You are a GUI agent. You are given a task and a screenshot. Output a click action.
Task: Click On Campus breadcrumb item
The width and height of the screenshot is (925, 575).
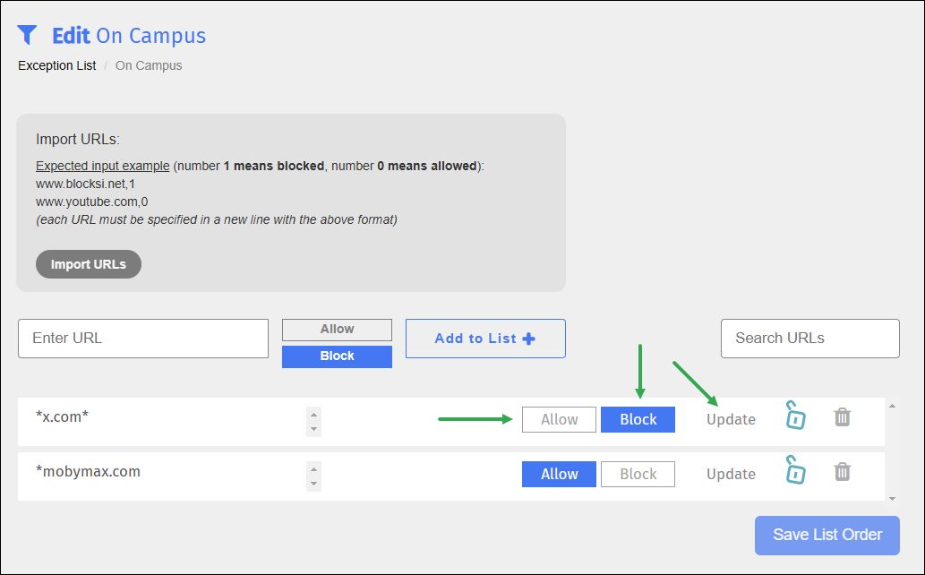(149, 65)
